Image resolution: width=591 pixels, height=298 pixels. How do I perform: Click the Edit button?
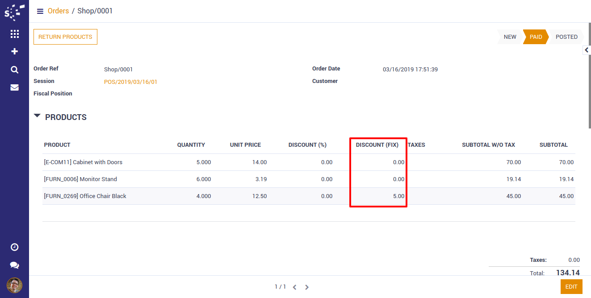(571, 287)
